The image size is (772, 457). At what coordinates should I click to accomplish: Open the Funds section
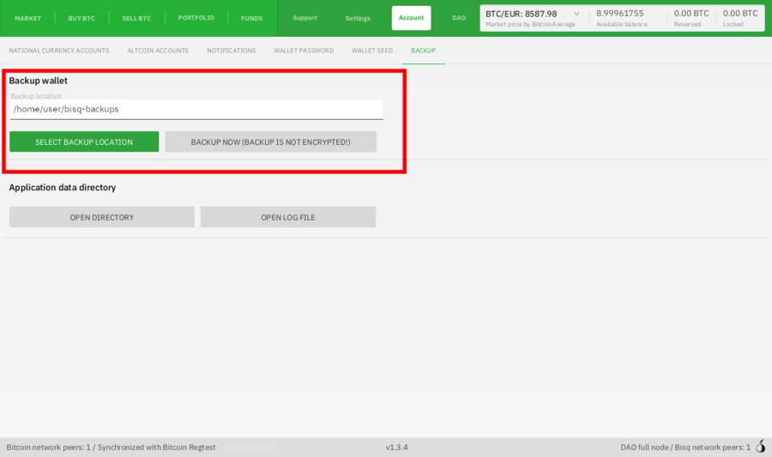252,18
